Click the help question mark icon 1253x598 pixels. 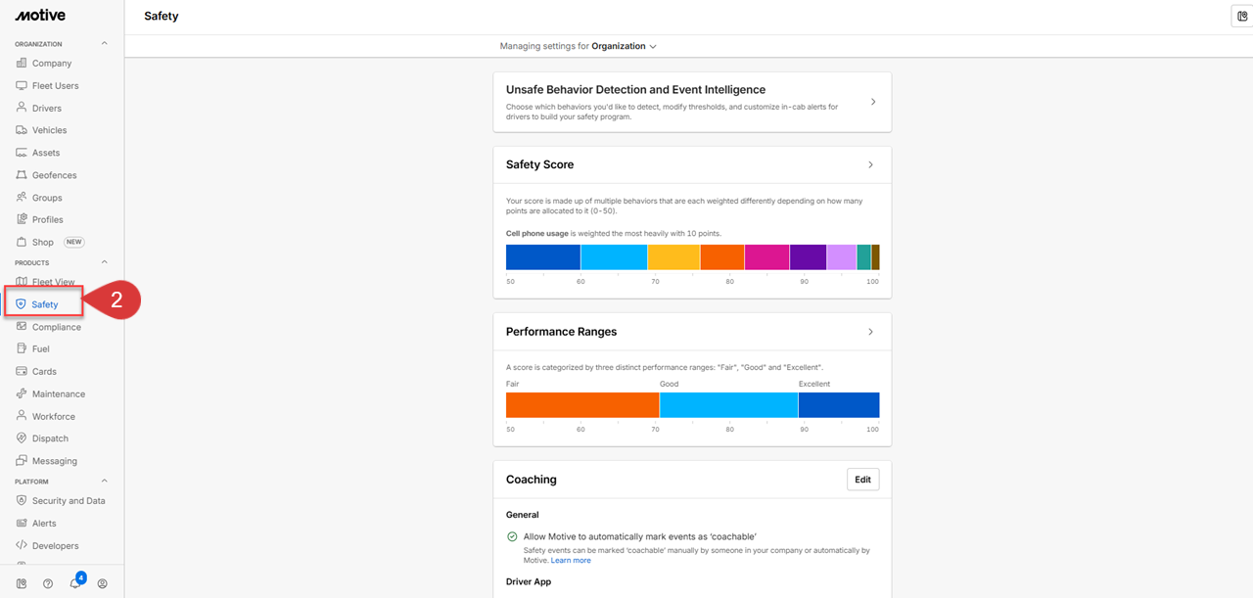point(48,583)
